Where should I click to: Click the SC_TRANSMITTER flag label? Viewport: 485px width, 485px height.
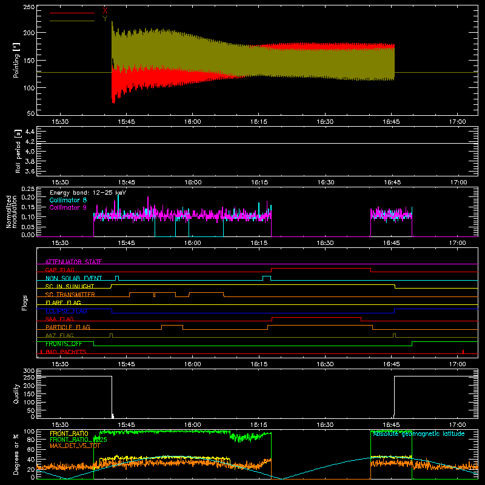[70, 295]
